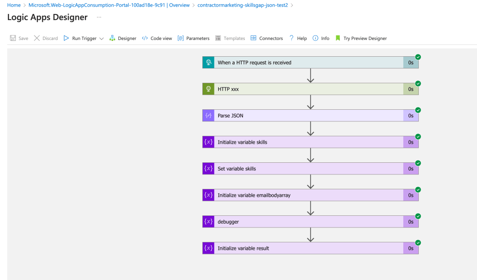Expand the Set variable skills step
This screenshot has height=280, width=477.
(x=310, y=169)
